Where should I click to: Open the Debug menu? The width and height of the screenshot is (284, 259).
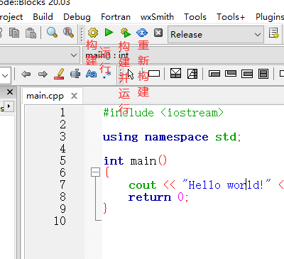pyautogui.click(x=77, y=17)
